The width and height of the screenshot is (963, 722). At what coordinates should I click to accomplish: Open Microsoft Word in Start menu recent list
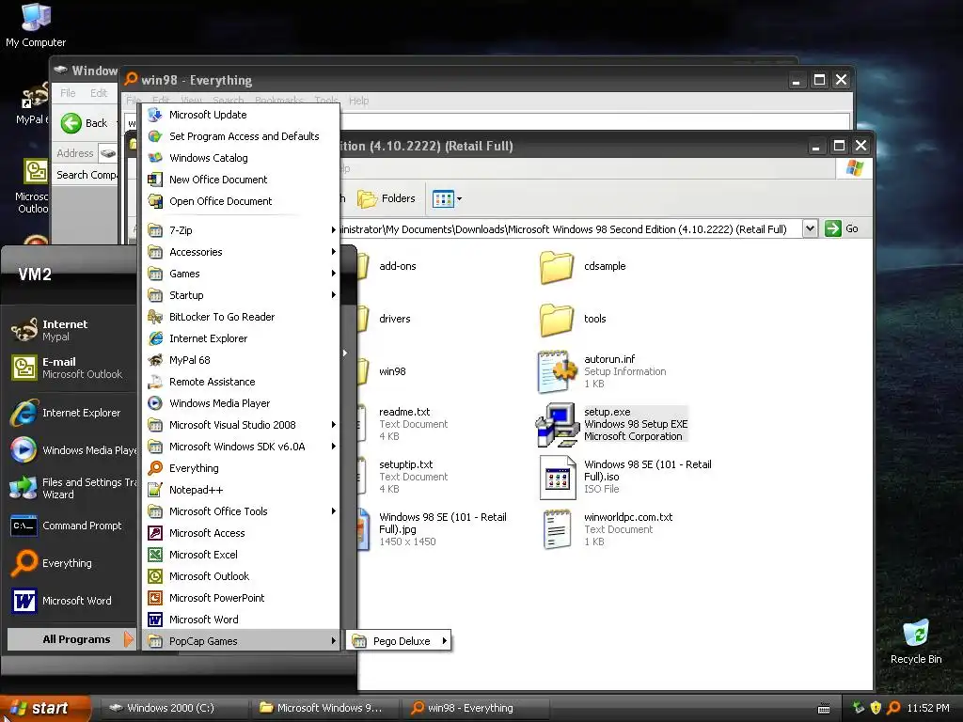pyautogui.click(x=71, y=601)
